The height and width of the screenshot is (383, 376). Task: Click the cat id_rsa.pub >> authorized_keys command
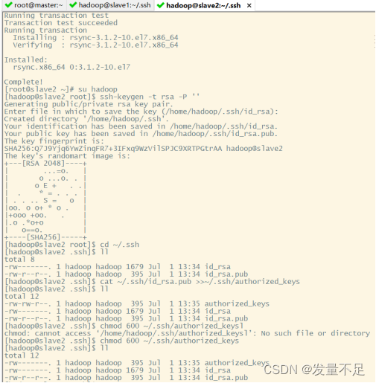(x=152, y=282)
